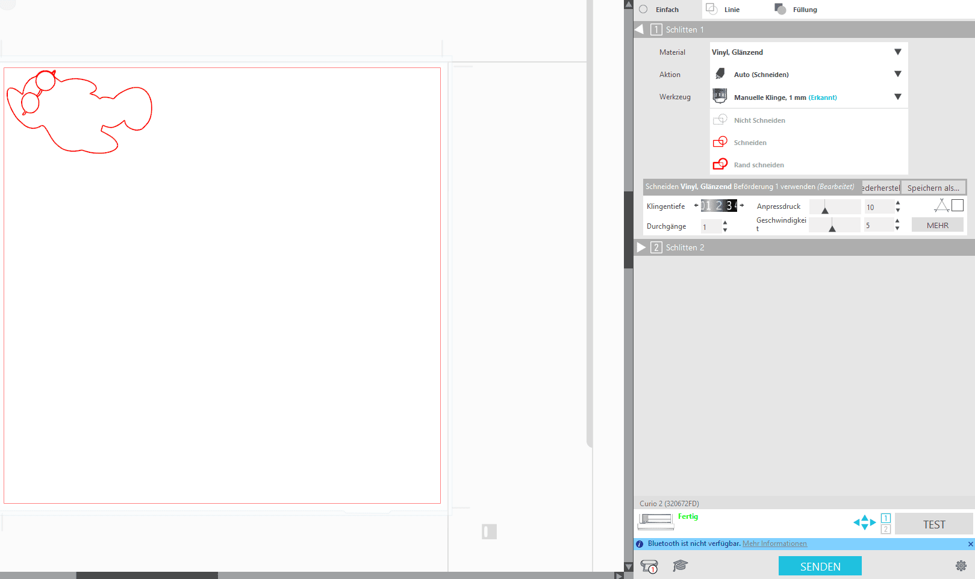975x579 pixels.
Task: Open the Werkzeug dropdown arrow
Action: pos(898,97)
